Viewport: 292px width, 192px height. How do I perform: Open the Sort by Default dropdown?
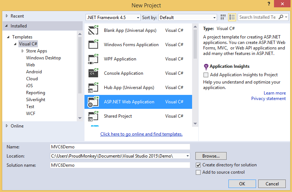coord(188,18)
